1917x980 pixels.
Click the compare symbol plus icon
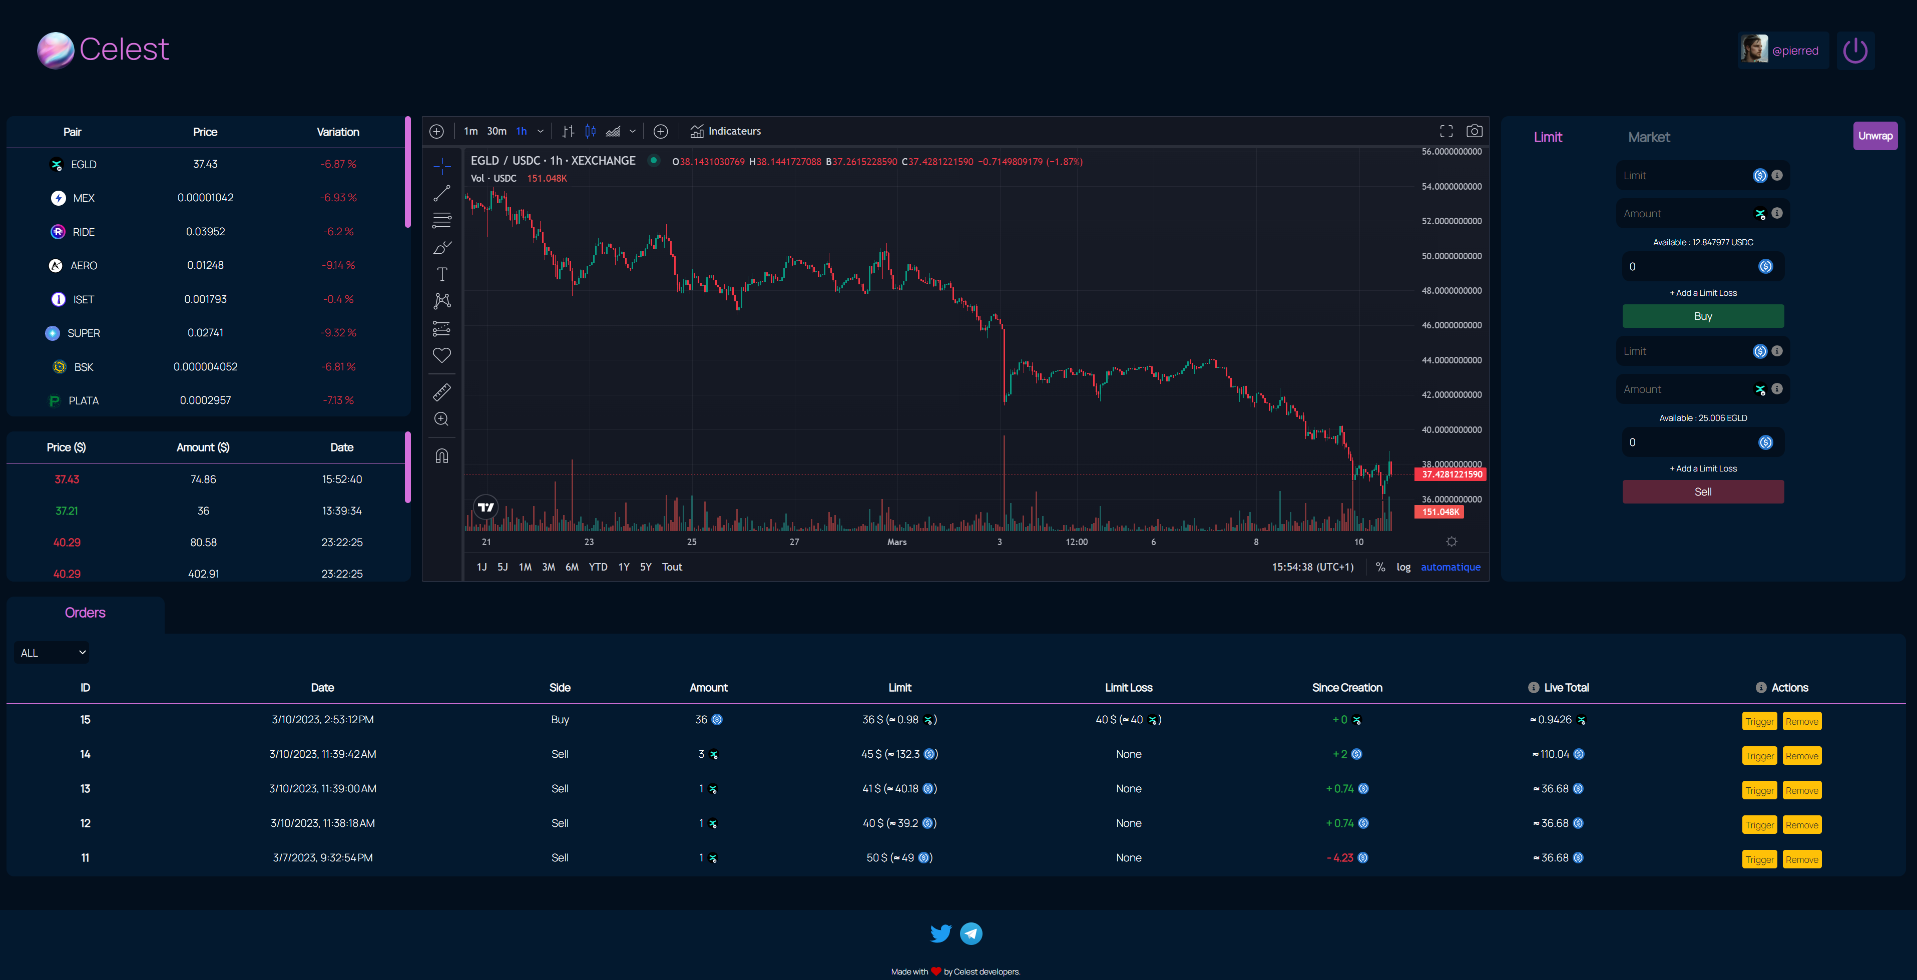(x=661, y=131)
